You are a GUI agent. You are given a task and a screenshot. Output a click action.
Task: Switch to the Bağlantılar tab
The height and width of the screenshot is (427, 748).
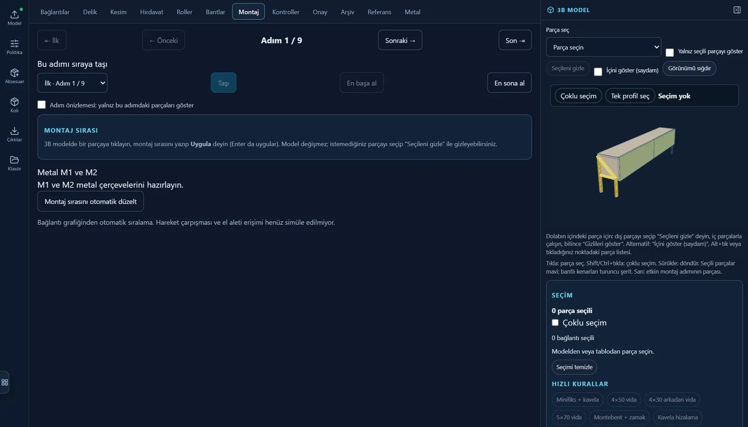click(x=55, y=12)
